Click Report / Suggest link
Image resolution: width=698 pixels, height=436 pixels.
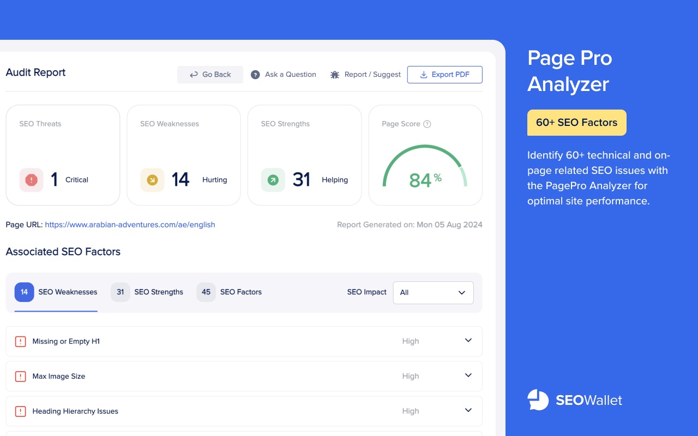coord(365,75)
